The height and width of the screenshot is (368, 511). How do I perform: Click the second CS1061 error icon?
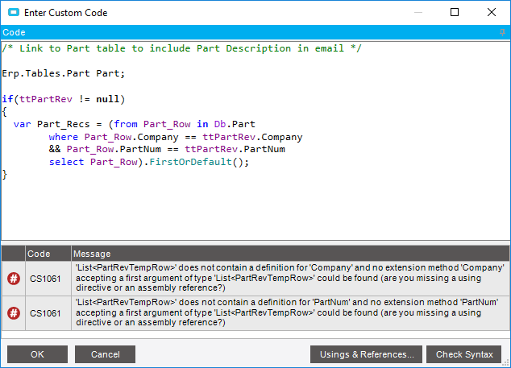[x=14, y=312]
